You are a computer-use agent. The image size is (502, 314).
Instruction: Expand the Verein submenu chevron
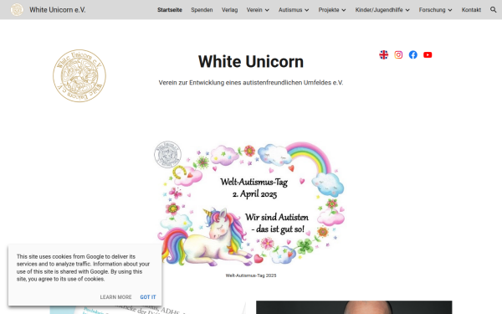click(267, 10)
